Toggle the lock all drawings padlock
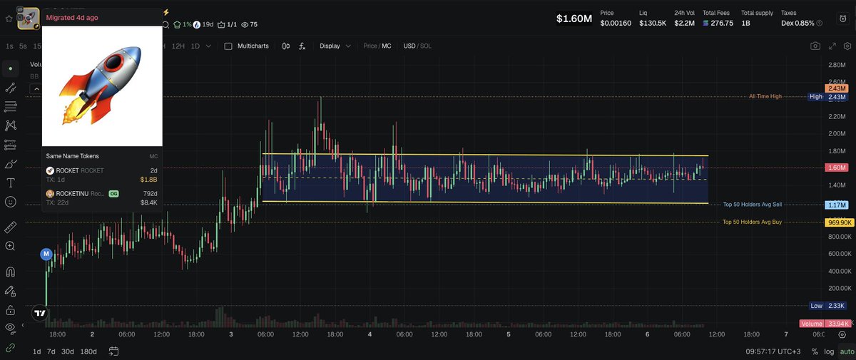This screenshot has height=360, width=856. 10,310
